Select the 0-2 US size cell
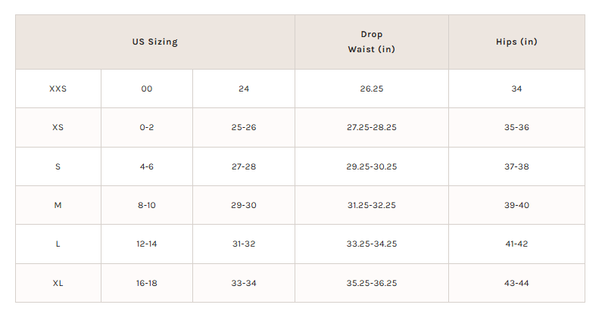The width and height of the screenshot is (602, 317). point(146,127)
